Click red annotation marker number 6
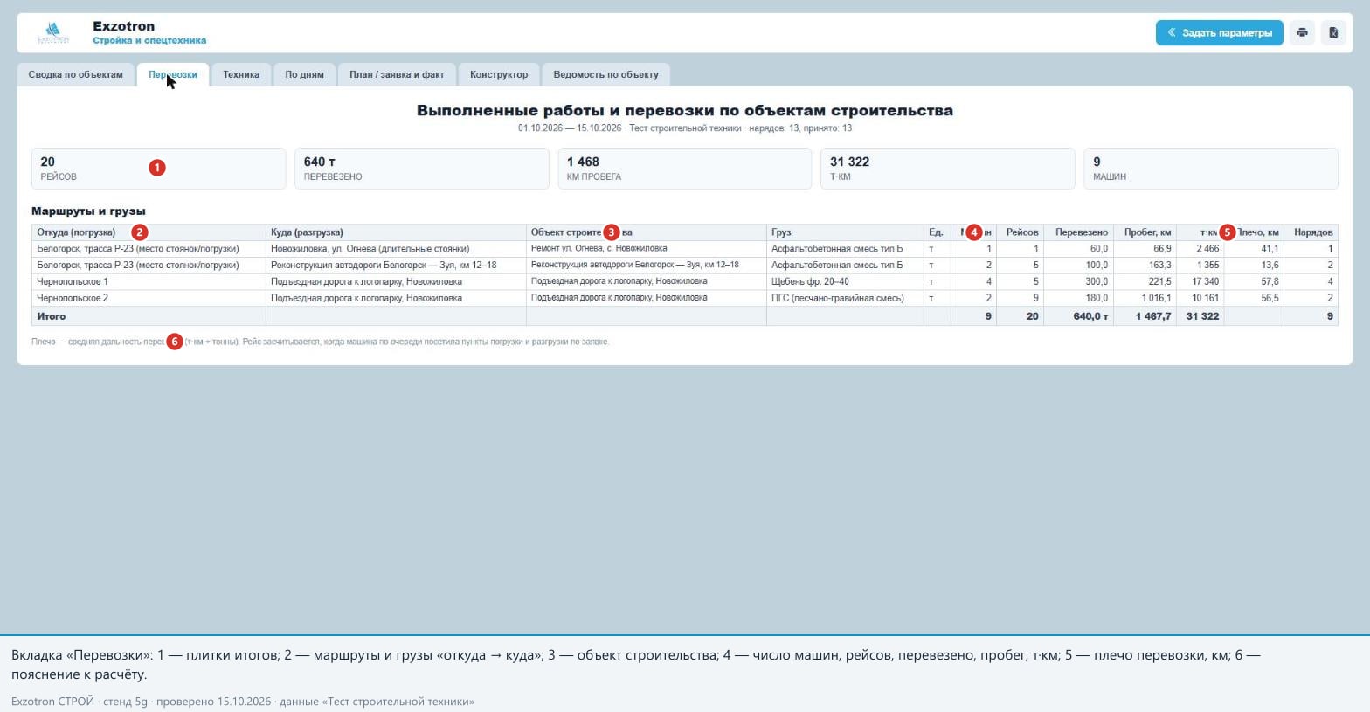Image resolution: width=1370 pixels, height=712 pixels. click(x=175, y=342)
